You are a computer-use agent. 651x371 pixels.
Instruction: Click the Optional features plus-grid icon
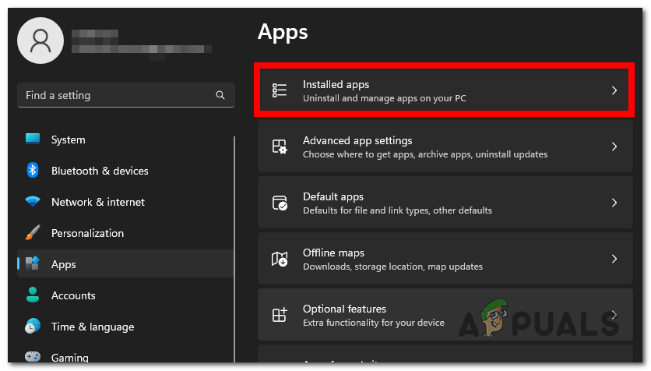pyautogui.click(x=280, y=315)
